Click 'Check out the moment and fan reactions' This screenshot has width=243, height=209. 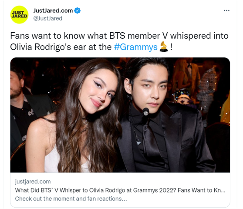point(71,199)
